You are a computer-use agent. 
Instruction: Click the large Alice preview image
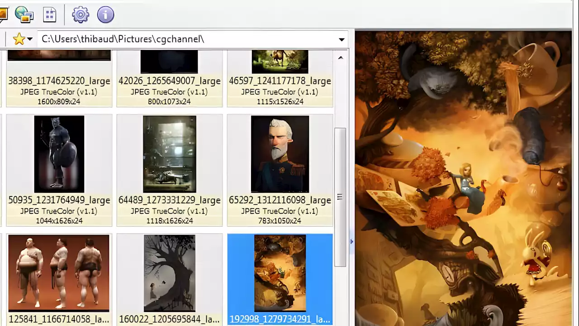pos(463,179)
